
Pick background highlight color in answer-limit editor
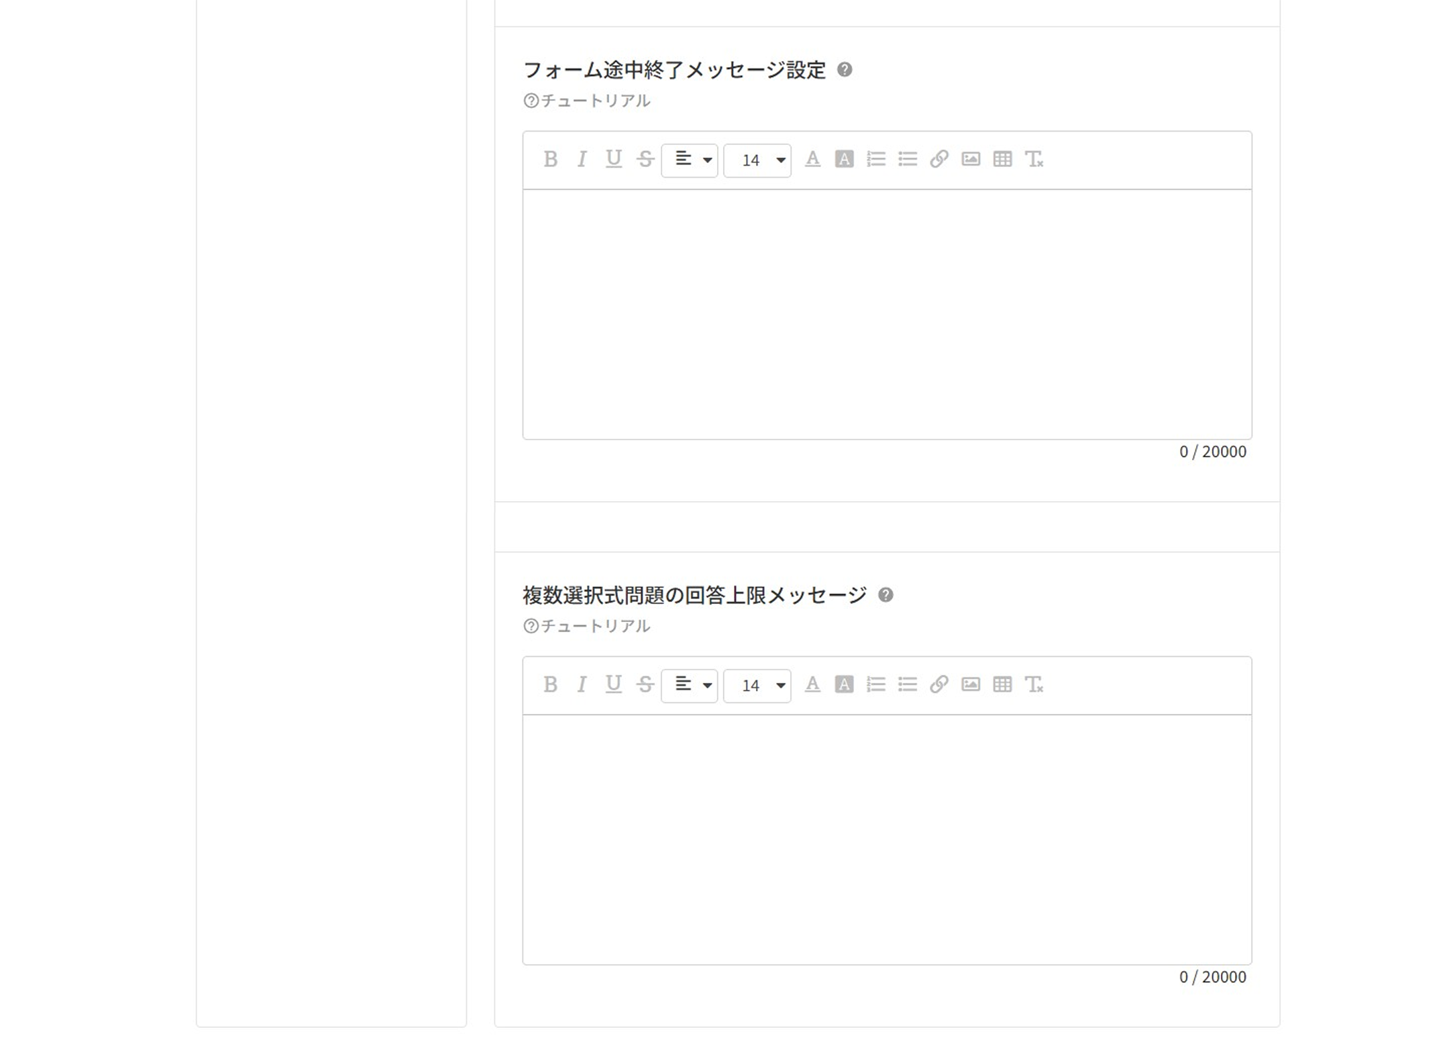point(844,685)
